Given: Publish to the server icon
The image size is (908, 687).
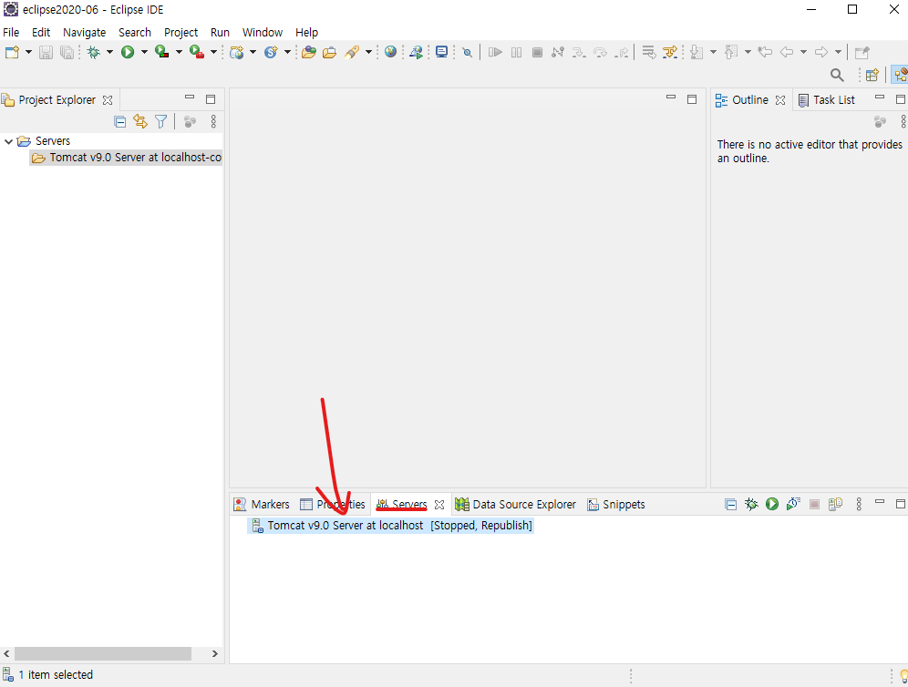Looking at the screenshot, I should (835, 504).
